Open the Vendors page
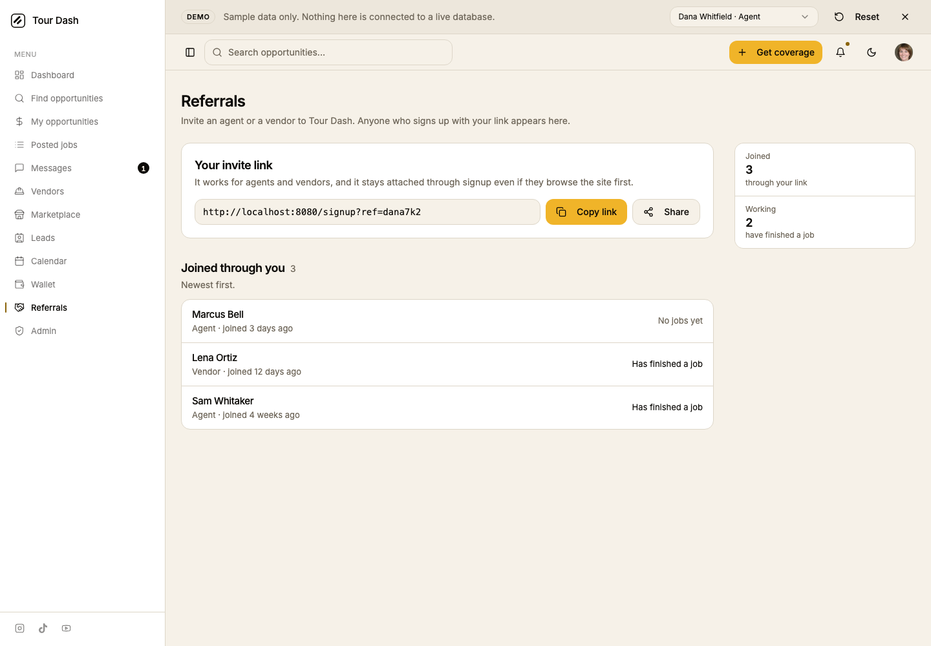 coord(82,191)
